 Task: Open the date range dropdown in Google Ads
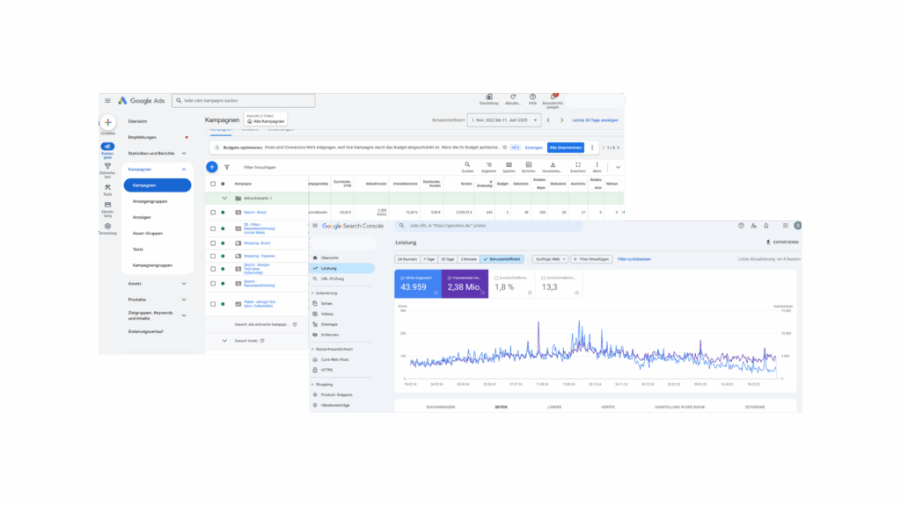(x=504, y=120)
